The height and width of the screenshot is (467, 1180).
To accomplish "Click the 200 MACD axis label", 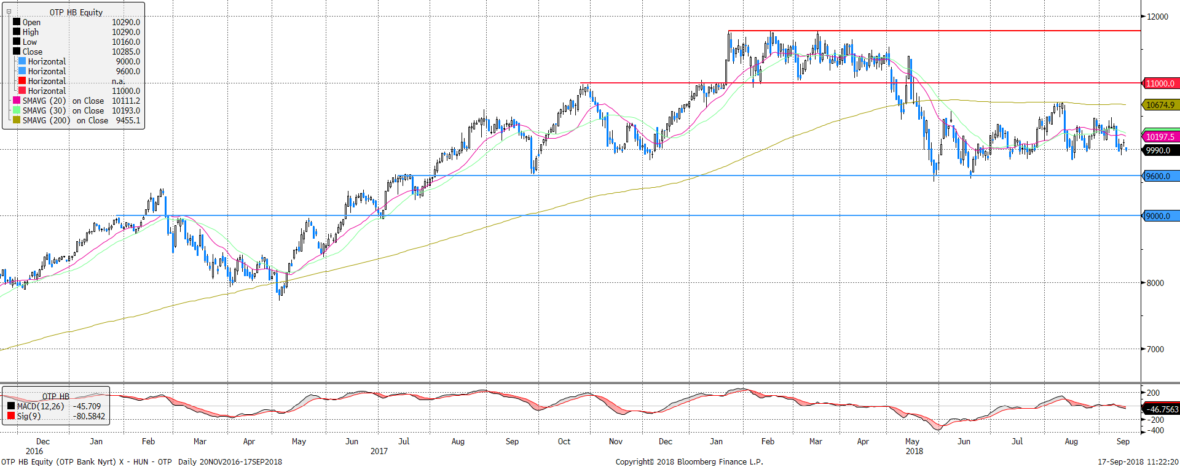I will pyautogui.click(x=1154, y=393).
